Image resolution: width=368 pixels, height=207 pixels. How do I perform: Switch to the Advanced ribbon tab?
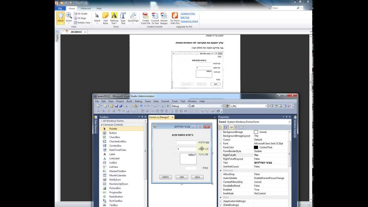(x=86, y=8)
